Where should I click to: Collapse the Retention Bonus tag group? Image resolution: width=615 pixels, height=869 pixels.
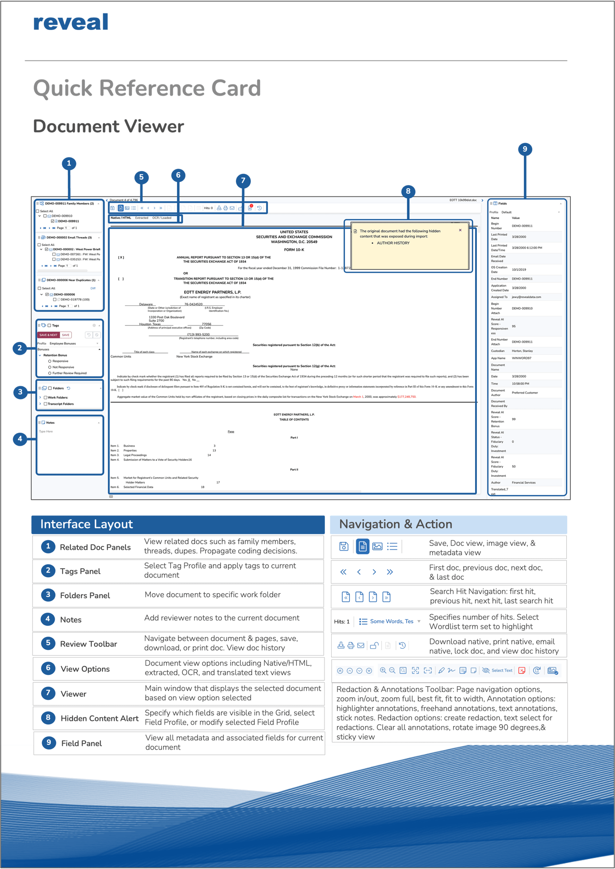[40, 355]
